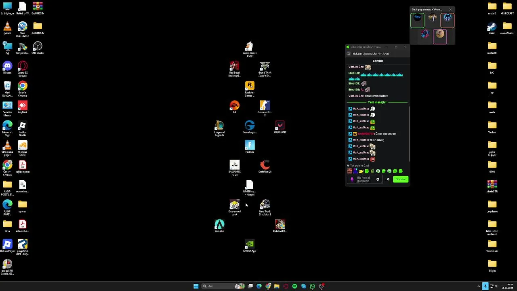The height and width of the screenshot is (291, 517).
Task: Launch the EA app shortcut
Action: pos(234,106)
